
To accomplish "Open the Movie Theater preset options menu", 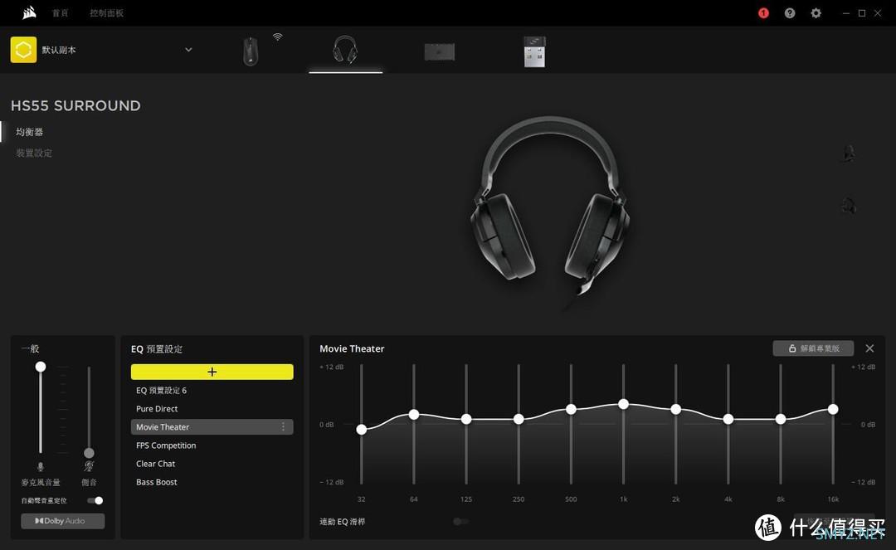I will [283, 427].
